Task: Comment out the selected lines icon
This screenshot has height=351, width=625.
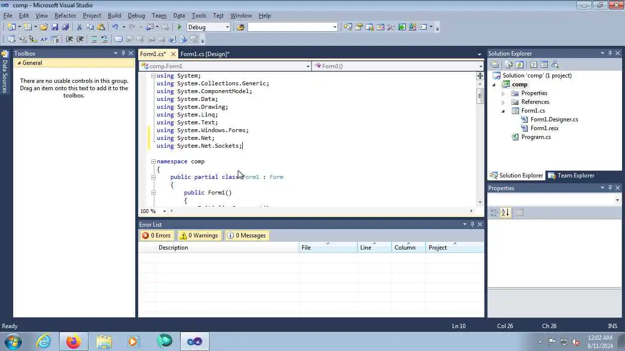Action: (x=94, y=39)
